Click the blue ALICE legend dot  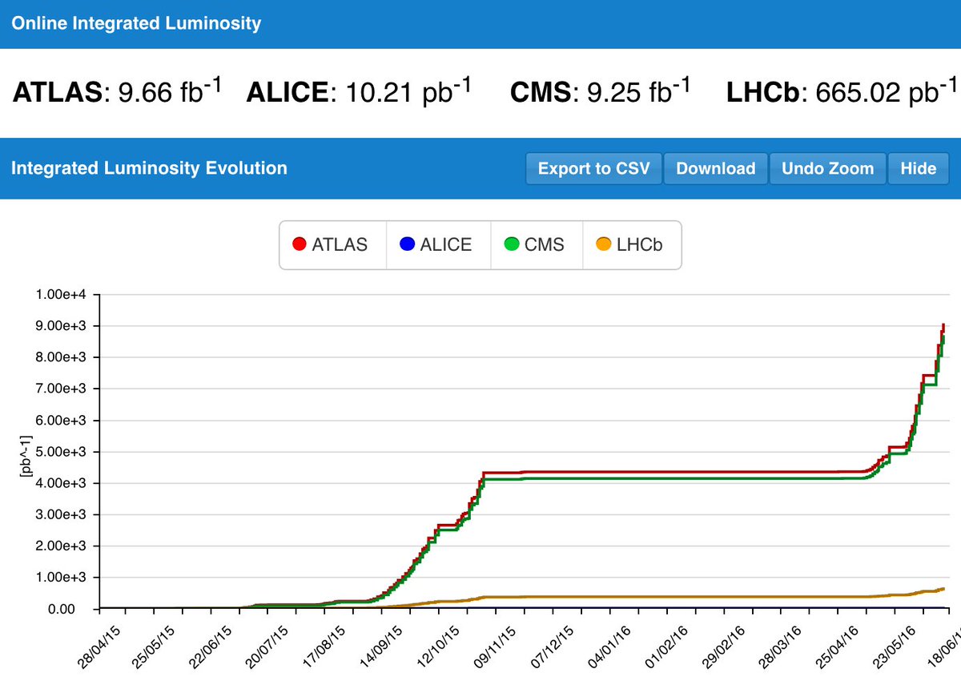pos(407,245)
